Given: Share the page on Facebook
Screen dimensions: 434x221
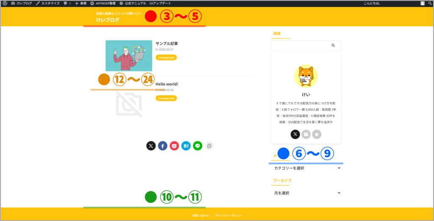Looking at the screenshot, I should 163,146.
